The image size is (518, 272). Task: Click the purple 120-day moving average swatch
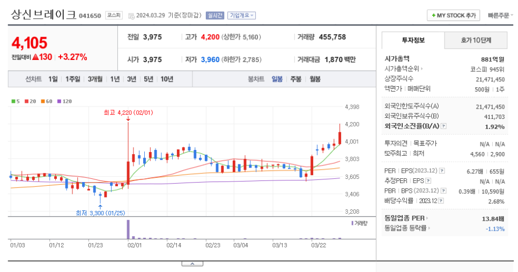(x=59, y=101)
